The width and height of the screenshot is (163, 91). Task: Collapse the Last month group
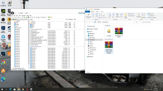point(104,39)
